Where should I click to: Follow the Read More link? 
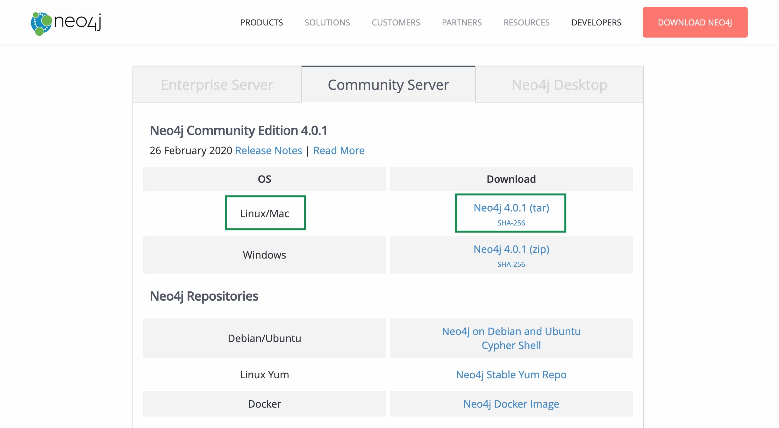(x=339, y=150)
